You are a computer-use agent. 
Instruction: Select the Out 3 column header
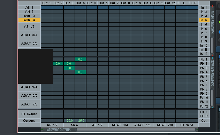point(69,3)
